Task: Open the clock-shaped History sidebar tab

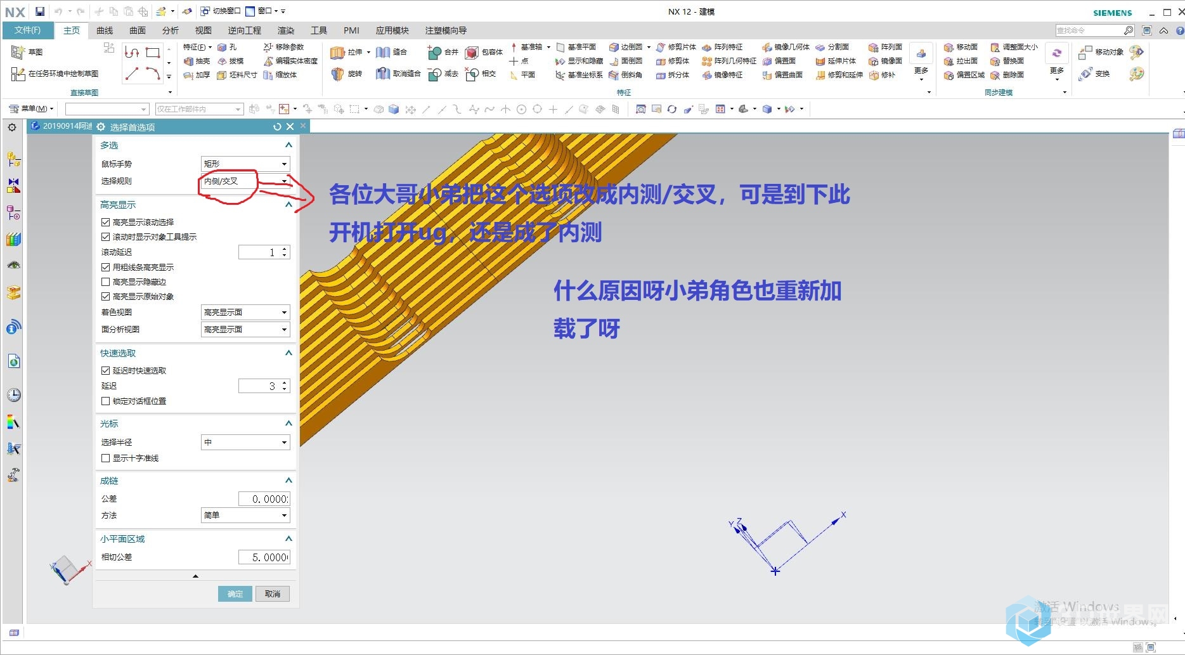Action: [x=13, y=395]
